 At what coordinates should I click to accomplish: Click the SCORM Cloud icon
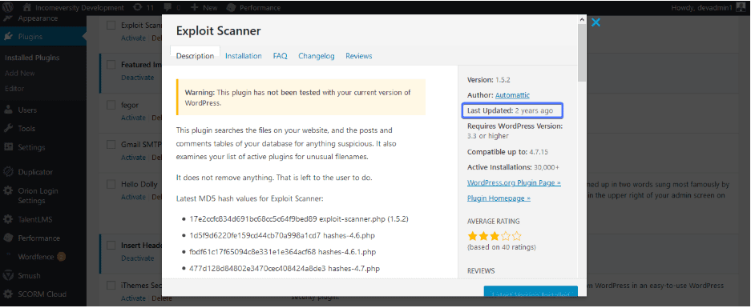coord(8,294)
